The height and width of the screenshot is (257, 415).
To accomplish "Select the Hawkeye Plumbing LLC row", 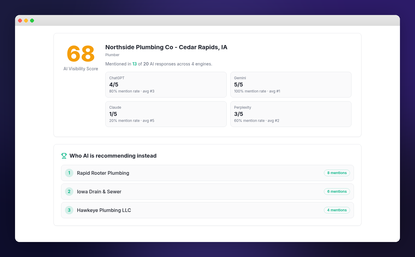I will 207,210.
